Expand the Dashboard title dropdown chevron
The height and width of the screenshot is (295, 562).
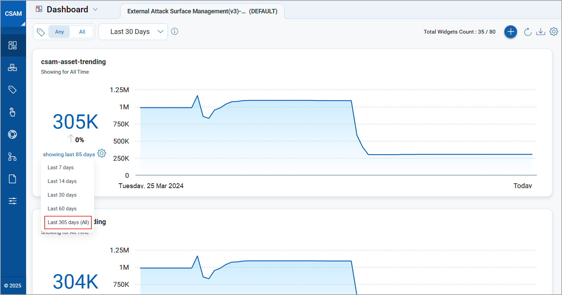pyautogui.click(x=95, y=9)
